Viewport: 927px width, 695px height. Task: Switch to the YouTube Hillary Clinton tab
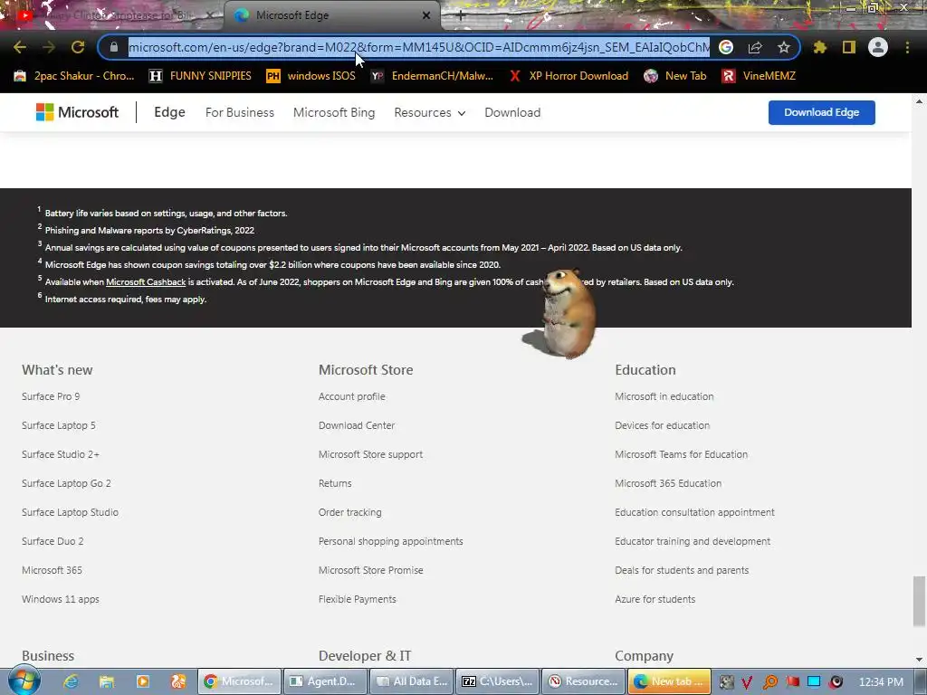pos(111,15)
